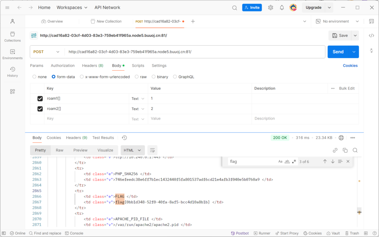
Task: Switch to the Headers (8) request tab
Action: point(93,66)
